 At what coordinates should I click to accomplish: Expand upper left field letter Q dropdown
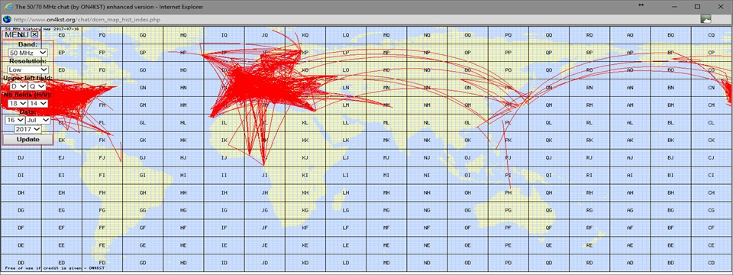point(37,86)
